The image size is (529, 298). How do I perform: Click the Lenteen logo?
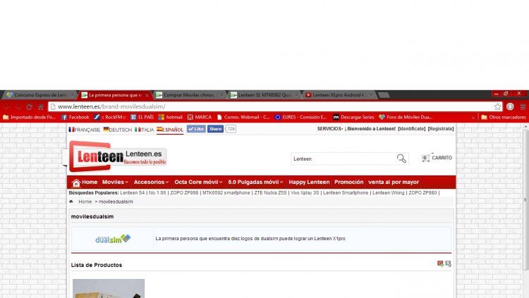118,156
